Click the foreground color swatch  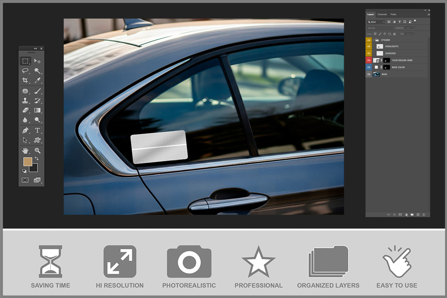pos(28,162)
